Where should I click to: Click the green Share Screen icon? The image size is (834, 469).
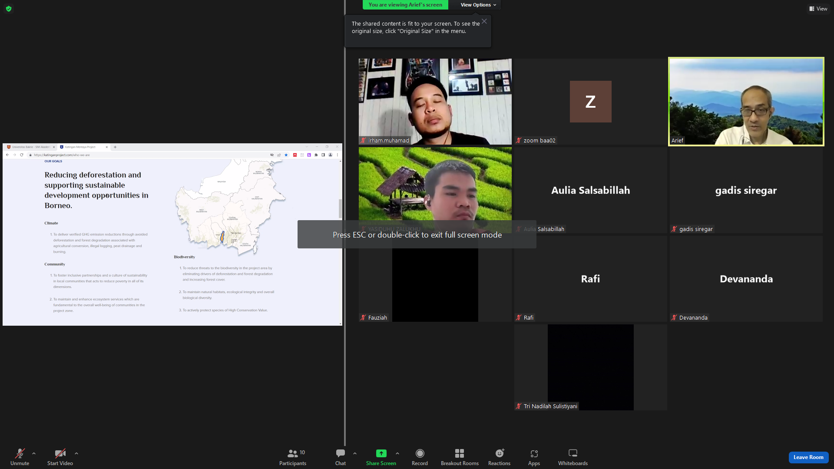(x=381, y=453)
